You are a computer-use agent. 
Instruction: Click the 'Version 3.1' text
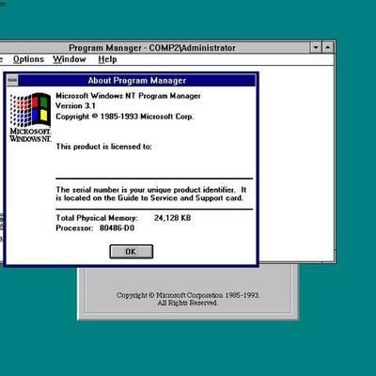tap(75, 106)
